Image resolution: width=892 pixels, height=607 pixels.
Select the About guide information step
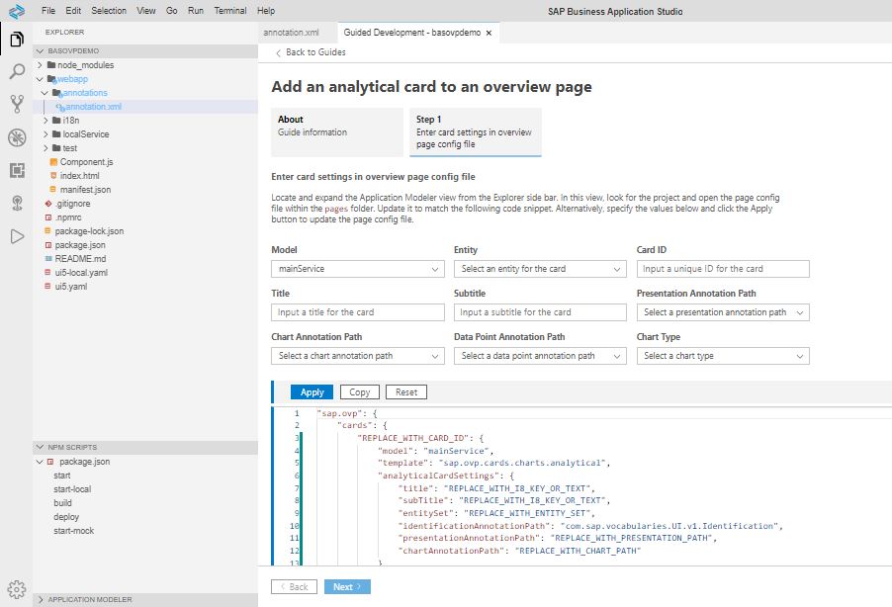tap(337, 132)
